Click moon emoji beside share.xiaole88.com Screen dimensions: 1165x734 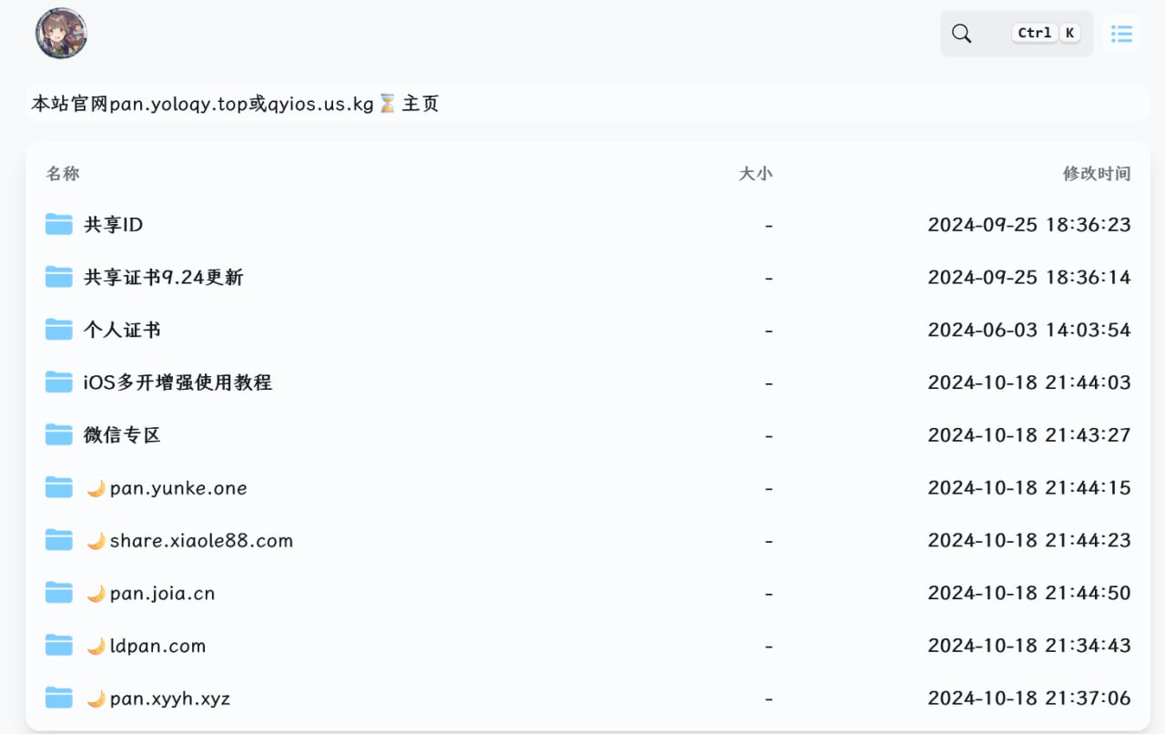96,542
